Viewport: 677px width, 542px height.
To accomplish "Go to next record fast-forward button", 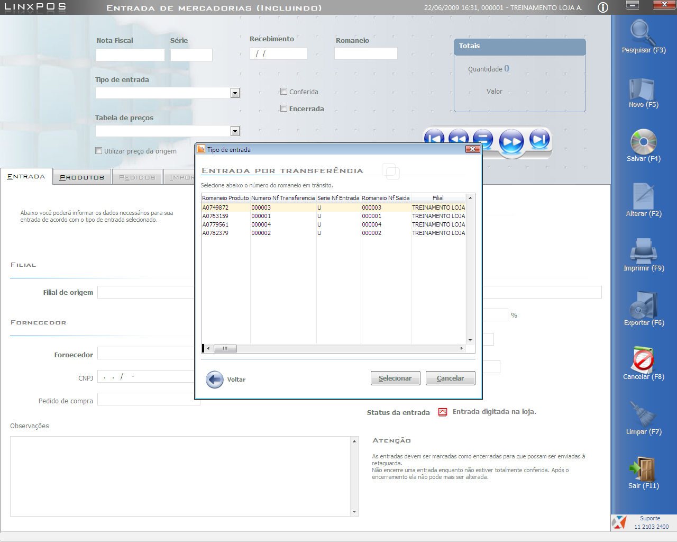I will (511, 142).
